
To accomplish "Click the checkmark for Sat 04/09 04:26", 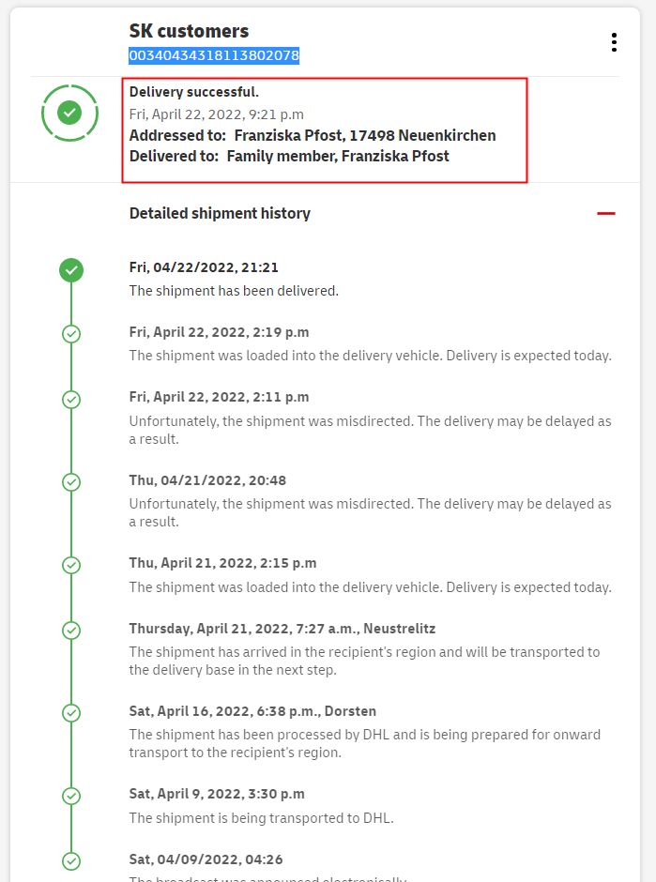I will click(71, 859).
